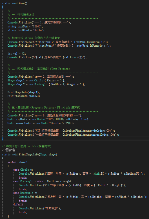Viewport: 149px width, 219px height.
Task: Click the PrintShapeInfo(shape2); call
Action: [24, 96]
